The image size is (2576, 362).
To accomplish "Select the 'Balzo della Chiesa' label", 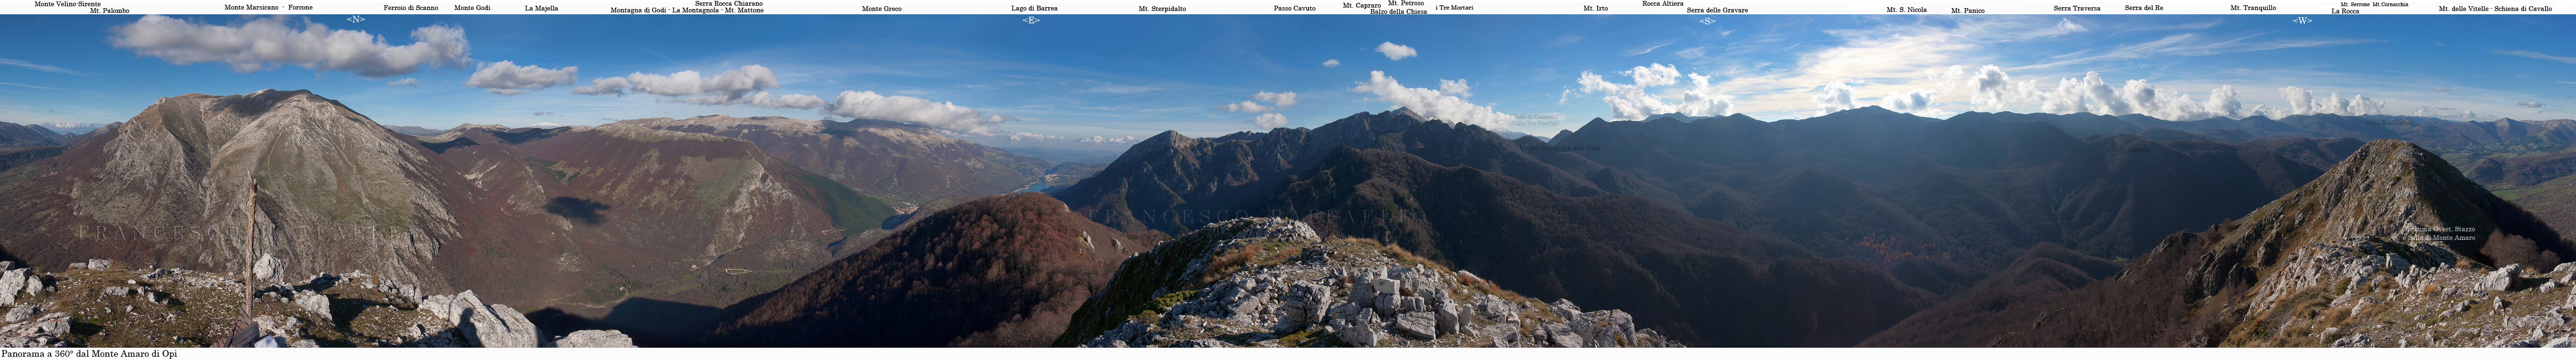I will [x=1399, y=11].
